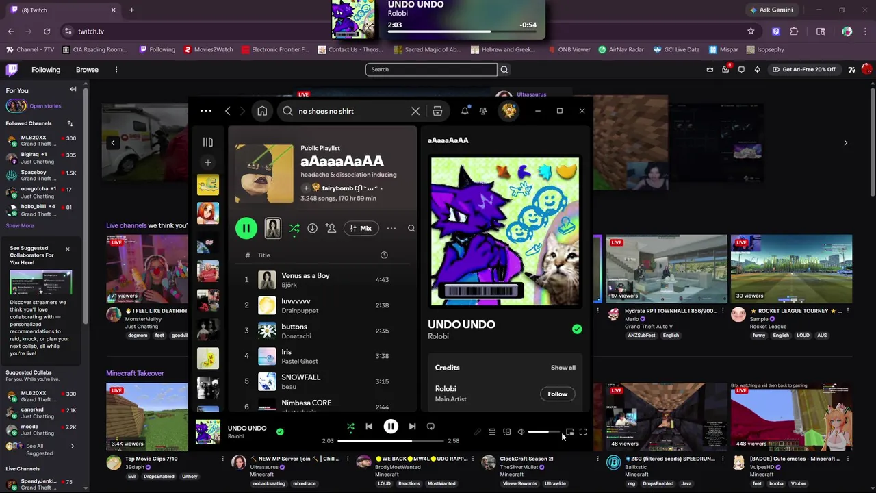Open the Chrome extensions puzzle icon
Screen dimensions: 876x493
794,31
